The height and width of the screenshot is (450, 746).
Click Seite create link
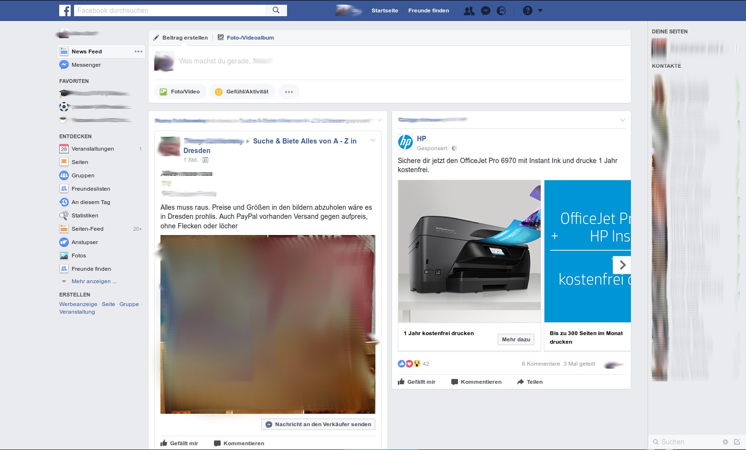pos(108,304)
